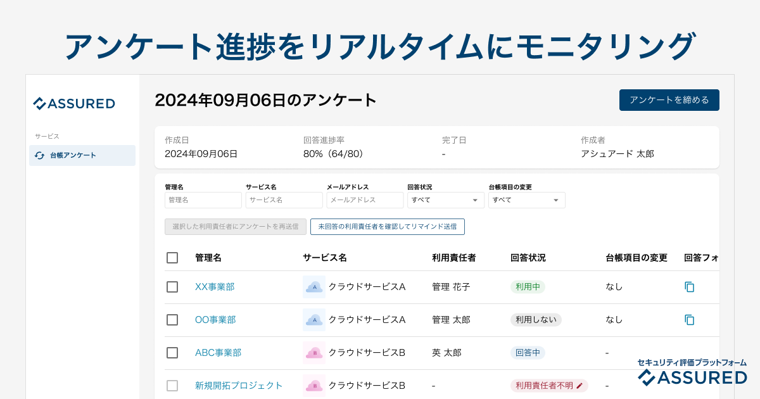This screenshot has height=399, width=760.
Task: Click the 作成日 value 2024年09月06日
Action: [x=201, y=154]
